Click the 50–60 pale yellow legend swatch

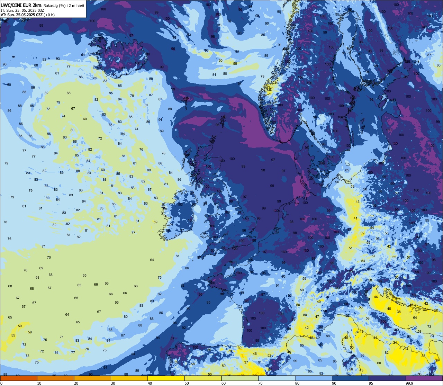[203, 378]
